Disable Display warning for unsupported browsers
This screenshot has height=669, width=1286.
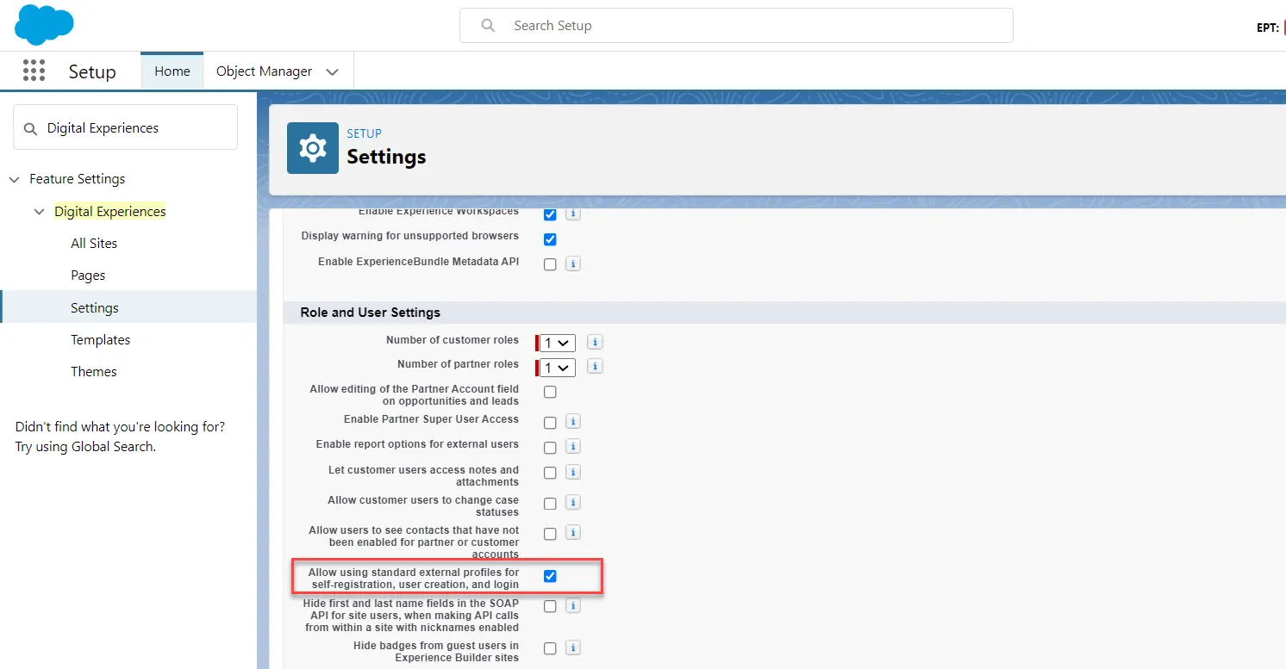[550, 239]
